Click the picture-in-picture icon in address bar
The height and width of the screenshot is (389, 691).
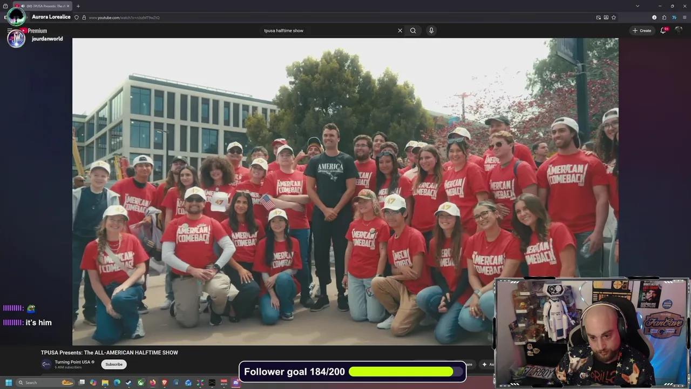(598, 17)
